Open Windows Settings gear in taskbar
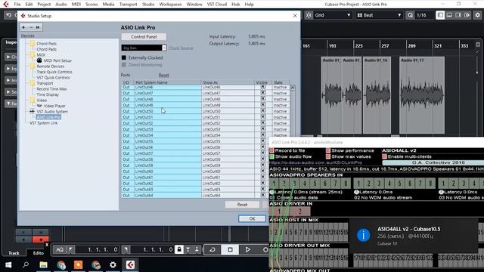 click(113, 264)
